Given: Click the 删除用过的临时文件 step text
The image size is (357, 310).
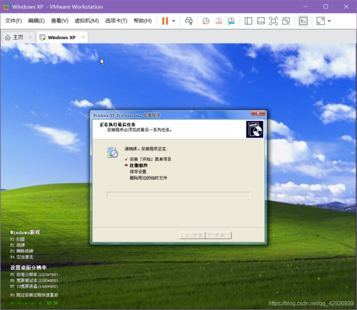Looking at the screenshot, I should coord(149,178).
